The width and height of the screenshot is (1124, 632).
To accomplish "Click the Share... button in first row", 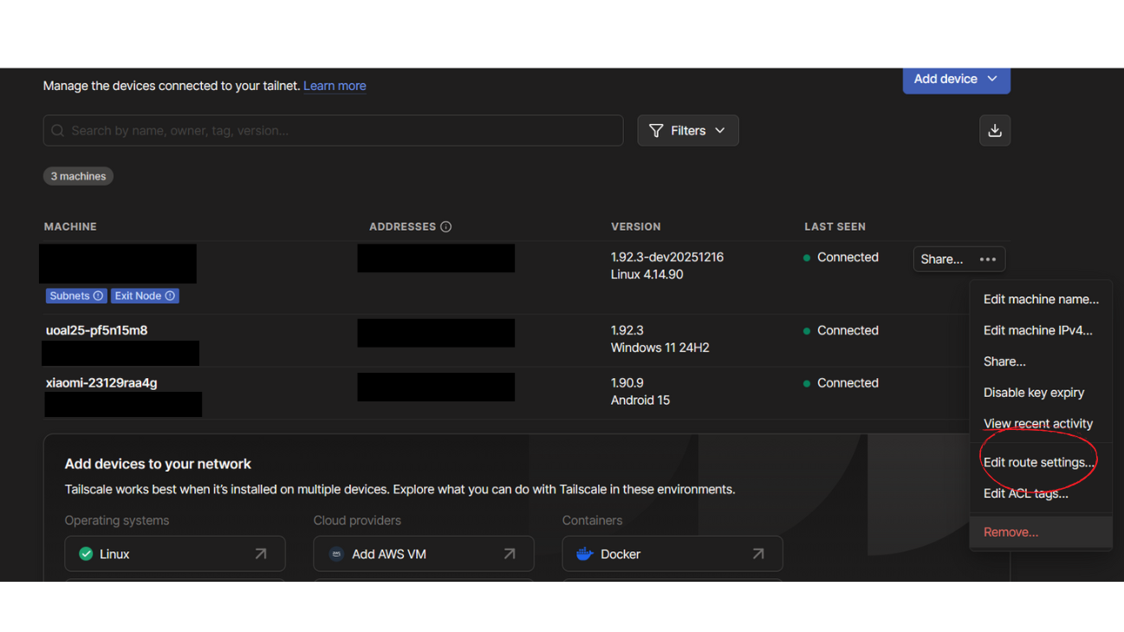I will pyautogui.click(x=942, y=259).
